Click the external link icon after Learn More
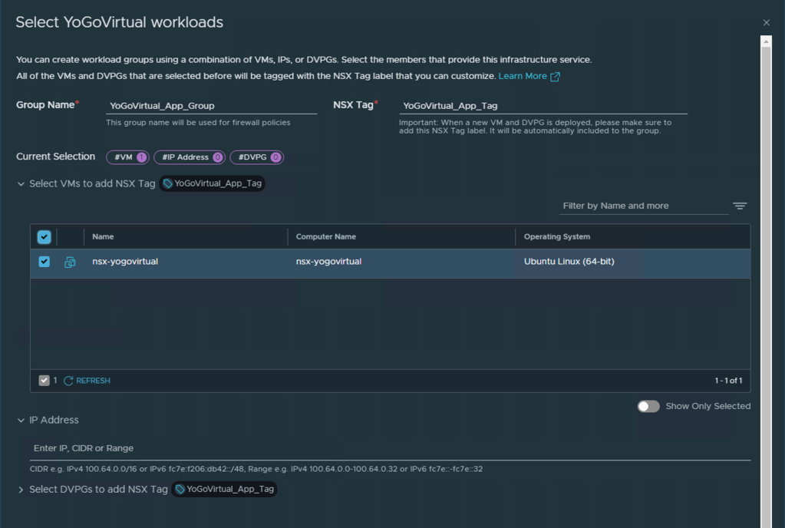The height and width of the screenshot is (528, 785). [x=555, y=77]
